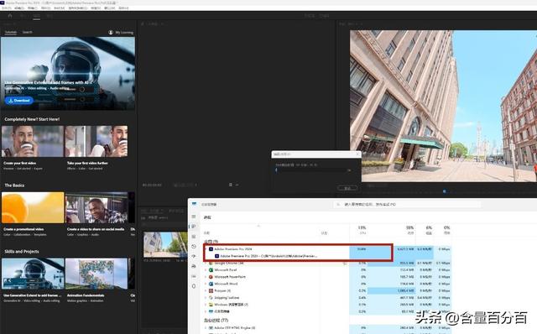Open 'Create a promotional video' orange thumbnail
The width and height of the screenshot is (537, 334).
(33, 207)
